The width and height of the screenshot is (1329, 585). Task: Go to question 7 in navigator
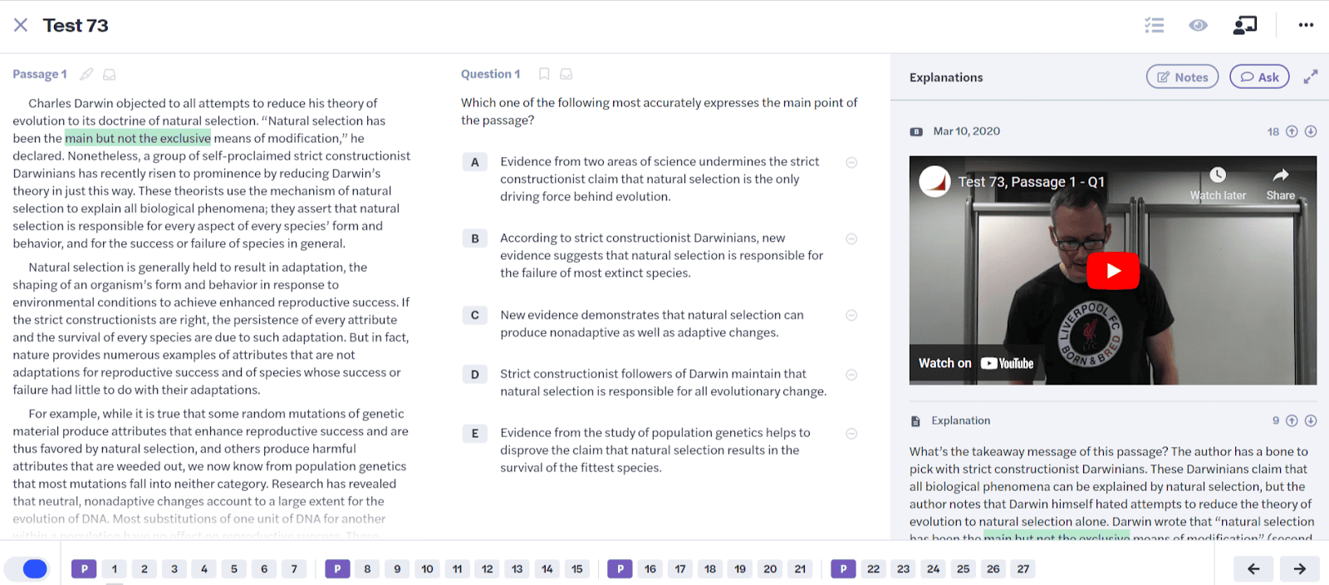(294, 569)
